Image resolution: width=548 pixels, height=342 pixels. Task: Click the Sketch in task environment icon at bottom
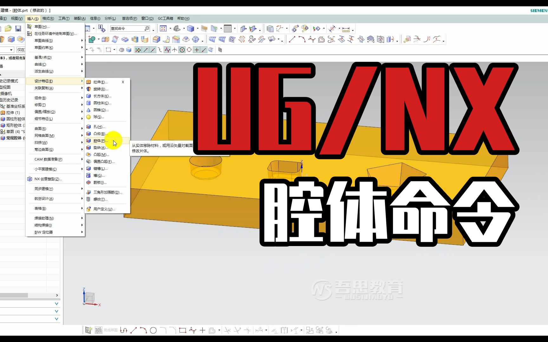point(88,330)
